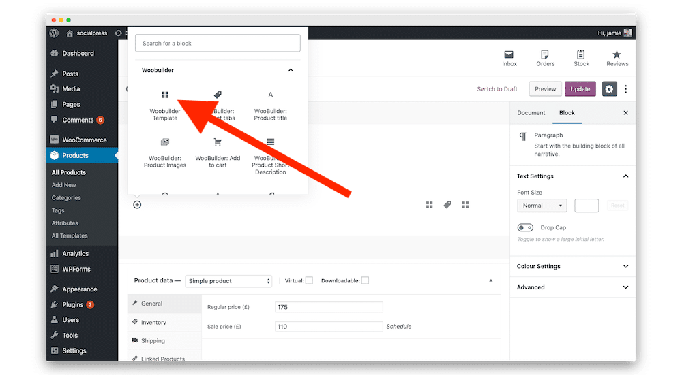Select the Linked Products tab
Image resolution: width=682 pixels, height=375 pixels.
164,359
